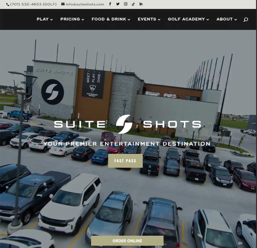Viewport: 257px width, 248px height.
Task: Expand the chevron next to FOOD & DRINK
Action: 129,20
